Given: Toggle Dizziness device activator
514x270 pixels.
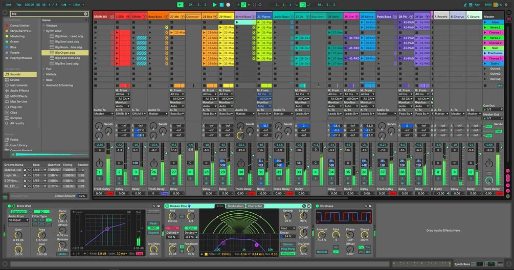Looking at the screenshot, I should tap(317, 206).
